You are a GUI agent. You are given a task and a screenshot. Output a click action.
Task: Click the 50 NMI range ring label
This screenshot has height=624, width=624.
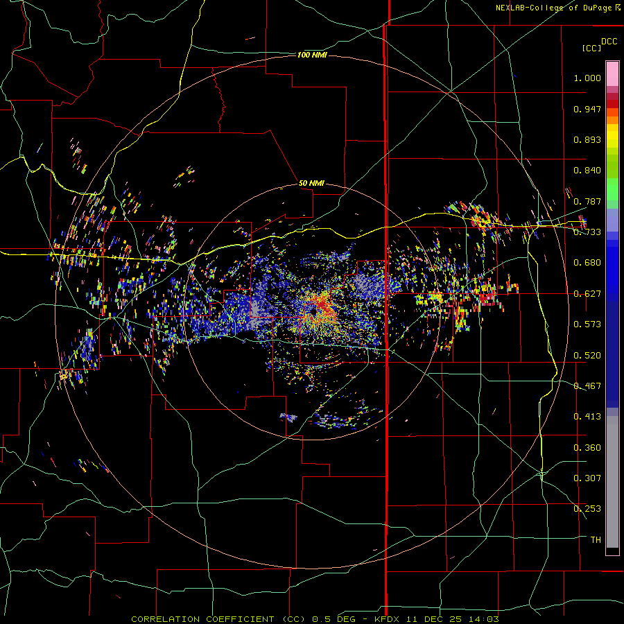[x=311, y=184]
